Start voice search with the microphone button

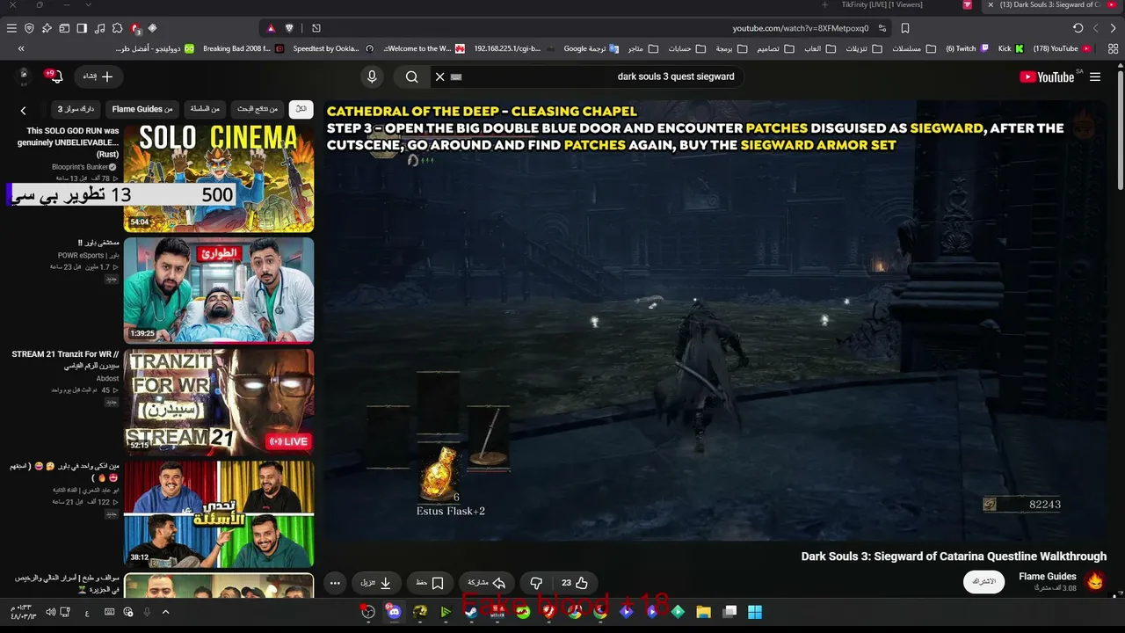click(372, 76)
